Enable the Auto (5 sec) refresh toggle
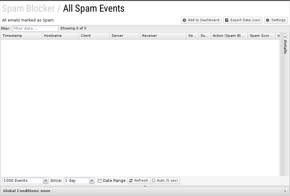 165,180
